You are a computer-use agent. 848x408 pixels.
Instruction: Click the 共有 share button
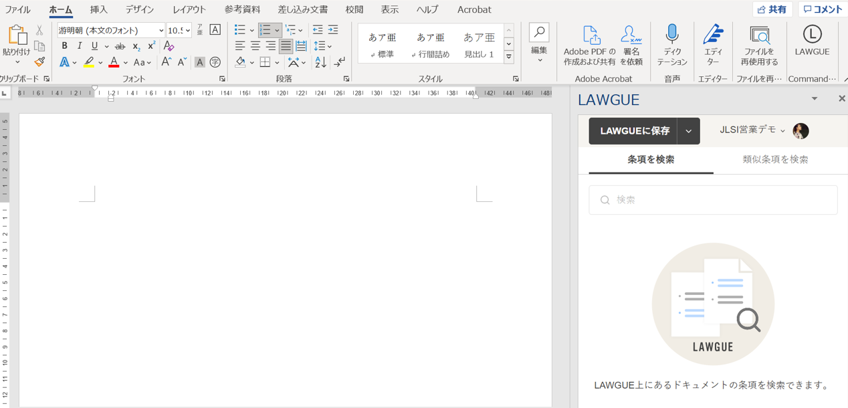pos(772,9)
